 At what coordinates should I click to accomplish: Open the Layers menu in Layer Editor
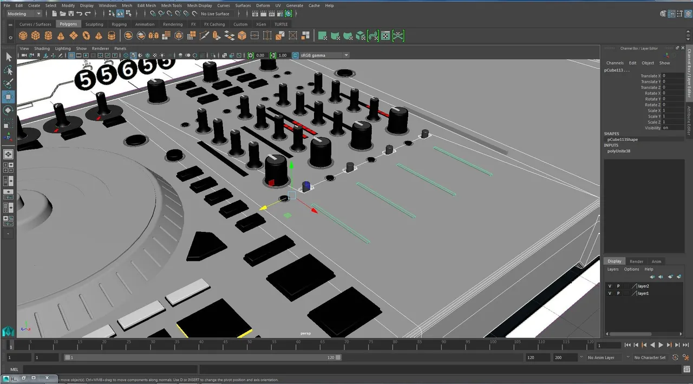coord(613,269)
